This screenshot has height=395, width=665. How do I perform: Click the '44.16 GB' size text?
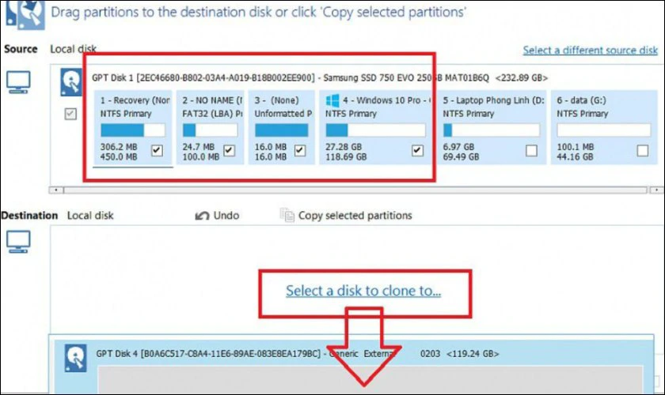[x=575, y=156]
